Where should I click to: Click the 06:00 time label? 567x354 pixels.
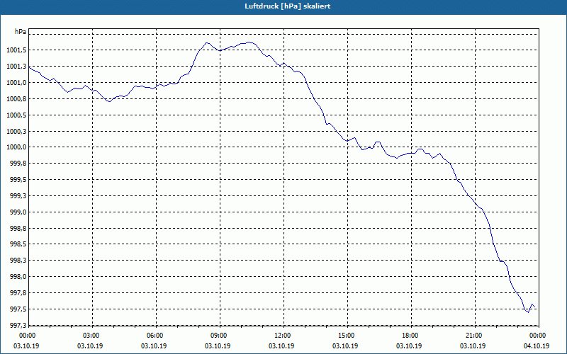click(155, 336)
